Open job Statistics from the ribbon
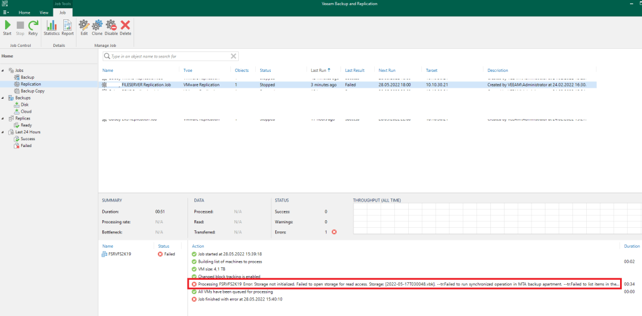Viewport: 642px width, 316px height. (51, 28)
